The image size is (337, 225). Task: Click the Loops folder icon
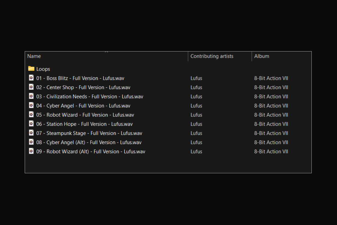[x=31, y=69]
